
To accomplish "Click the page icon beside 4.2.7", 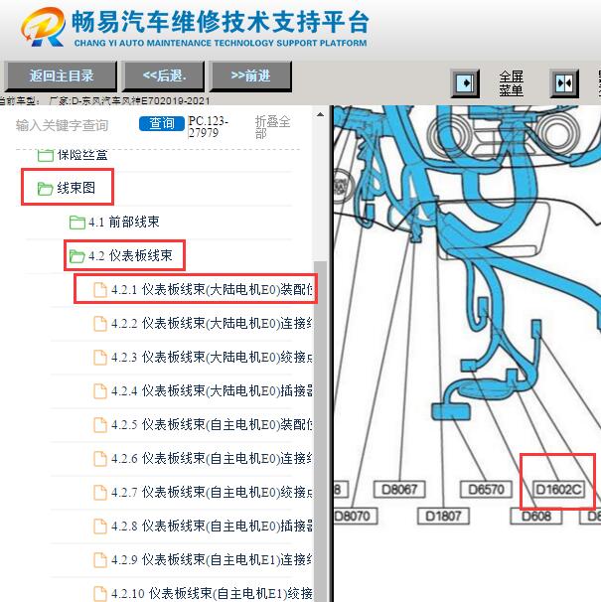I will 100,493.
